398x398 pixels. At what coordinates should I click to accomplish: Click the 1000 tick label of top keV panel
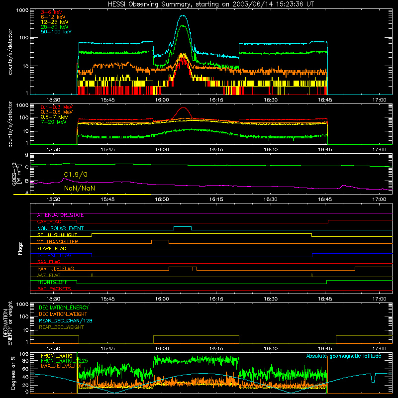(22, 10)
